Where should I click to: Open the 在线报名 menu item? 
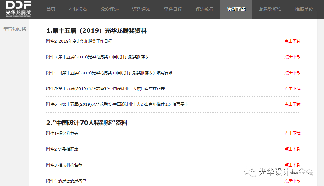78,9
